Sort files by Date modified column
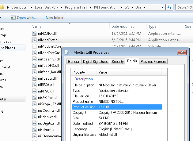 (x=128, y=27)
